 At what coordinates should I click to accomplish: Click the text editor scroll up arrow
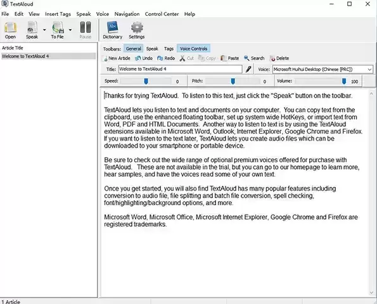371,94
